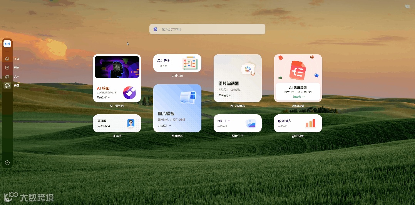Click the white 图片工具 label beneath its card
The height and width of the screenshot is (205, 415).
[238, 136]
